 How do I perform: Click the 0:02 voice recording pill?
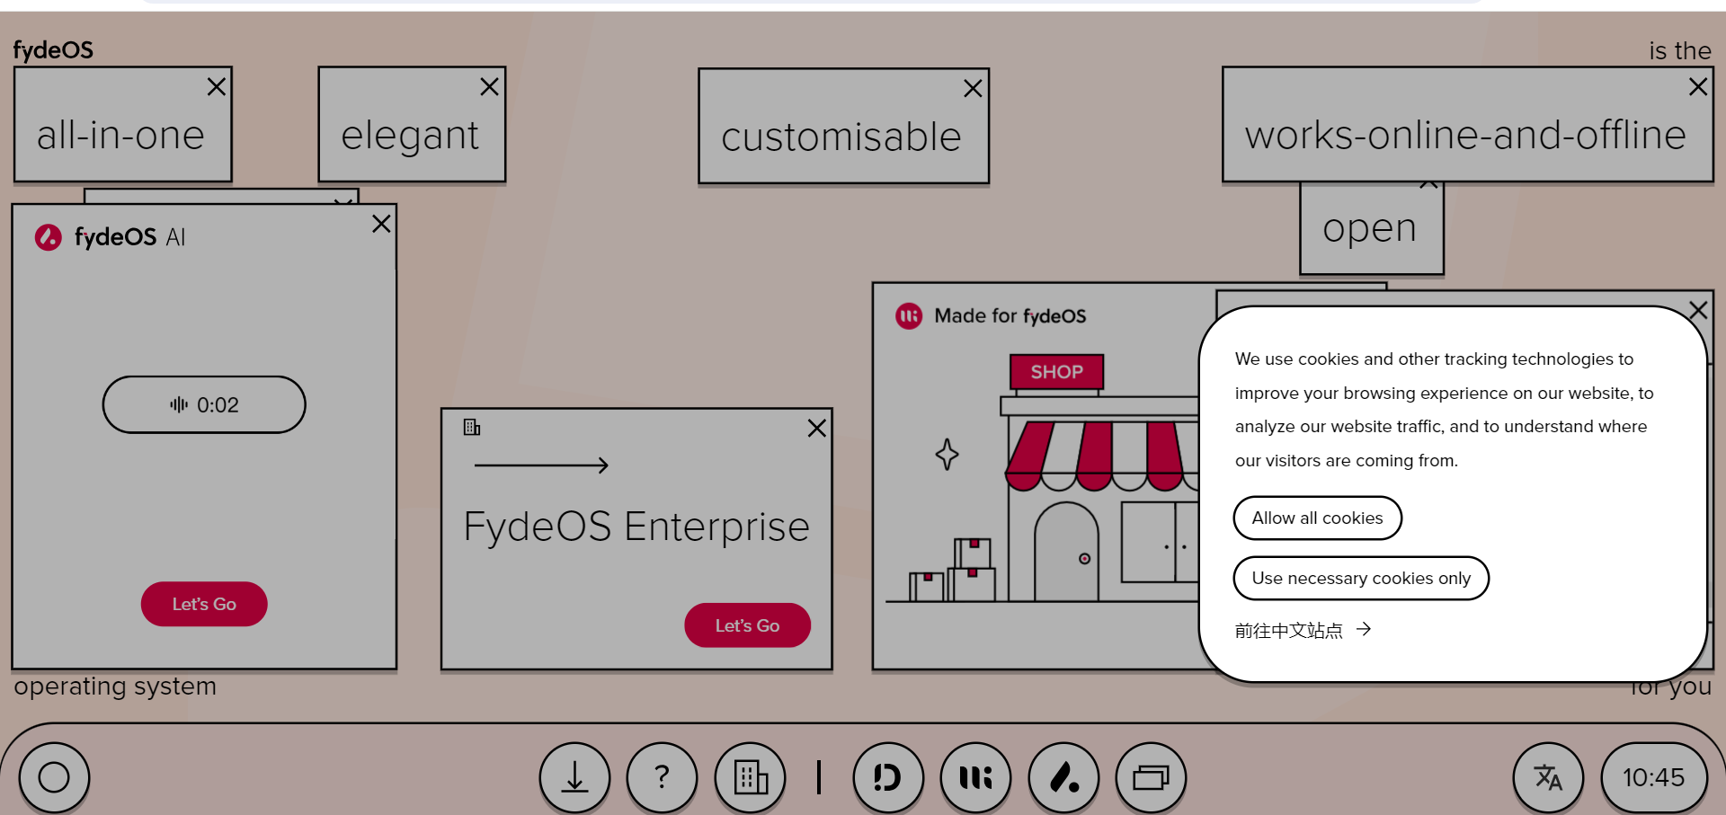(204, 405)
